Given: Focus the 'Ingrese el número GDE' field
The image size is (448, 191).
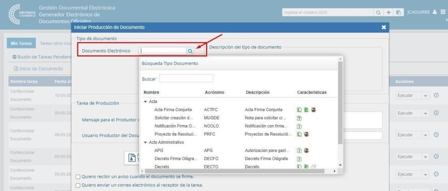Looking at the screenshot, I should (328, 13).
